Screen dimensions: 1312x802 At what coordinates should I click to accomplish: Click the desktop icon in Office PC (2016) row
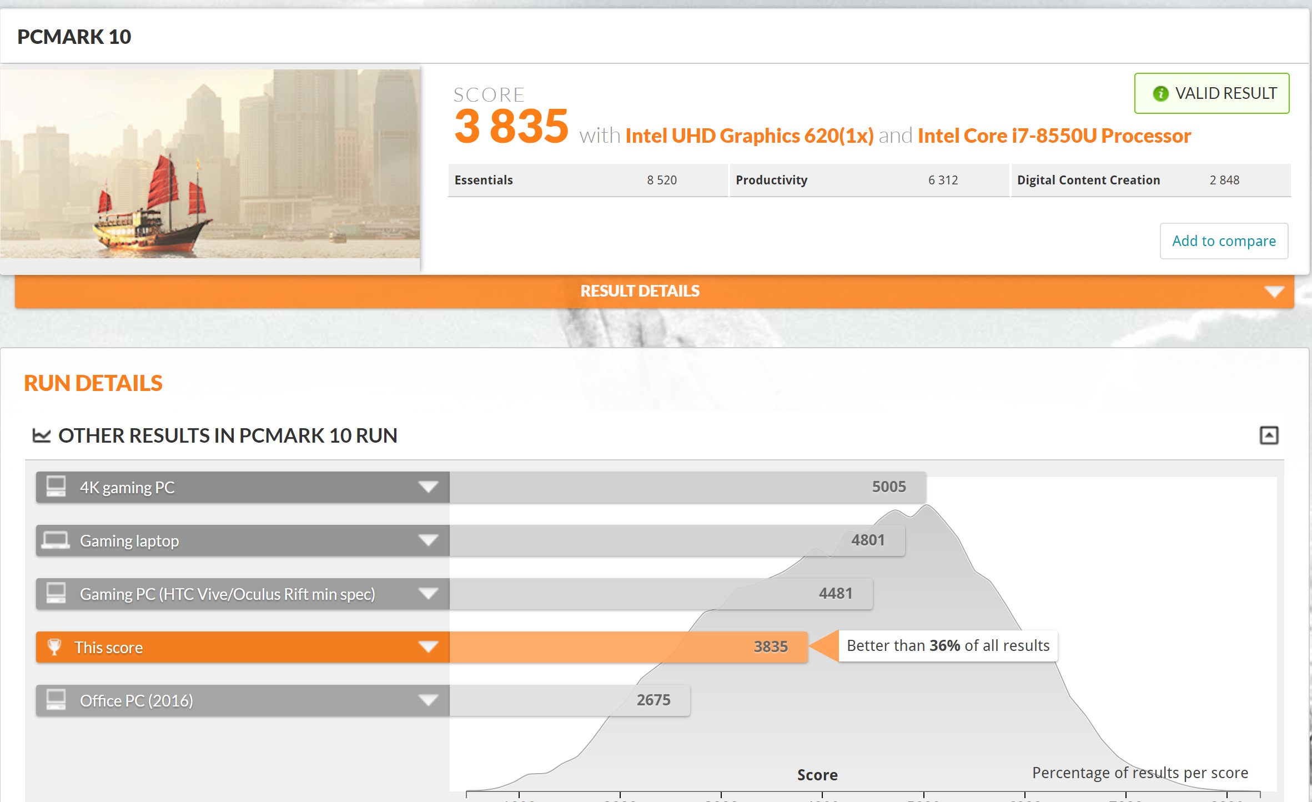tap(56, 700)
